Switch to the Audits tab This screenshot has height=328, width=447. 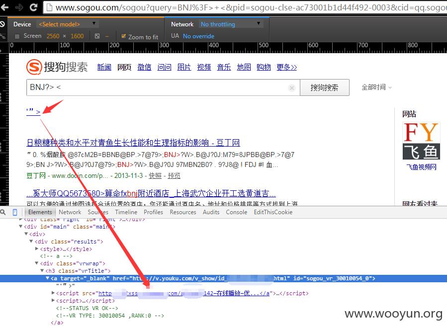click(x=211, y=212)
